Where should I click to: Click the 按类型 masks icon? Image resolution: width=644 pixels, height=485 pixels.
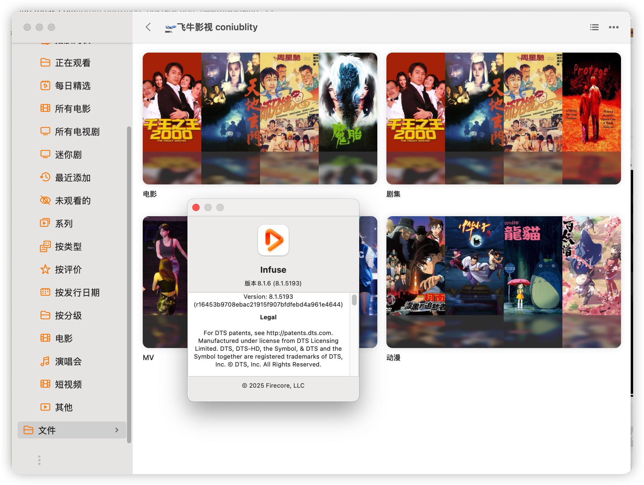[x=45, y=246]
